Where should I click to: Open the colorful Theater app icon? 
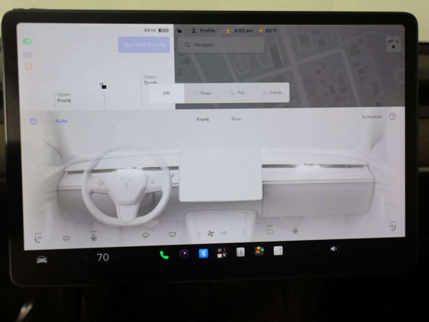coord(259,251)
